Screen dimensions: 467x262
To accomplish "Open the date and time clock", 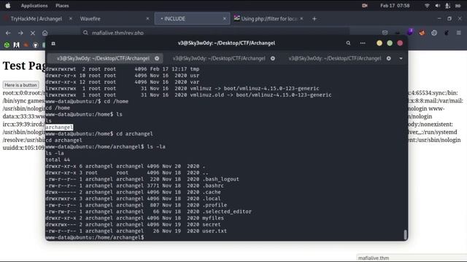I will coord(395,6).
